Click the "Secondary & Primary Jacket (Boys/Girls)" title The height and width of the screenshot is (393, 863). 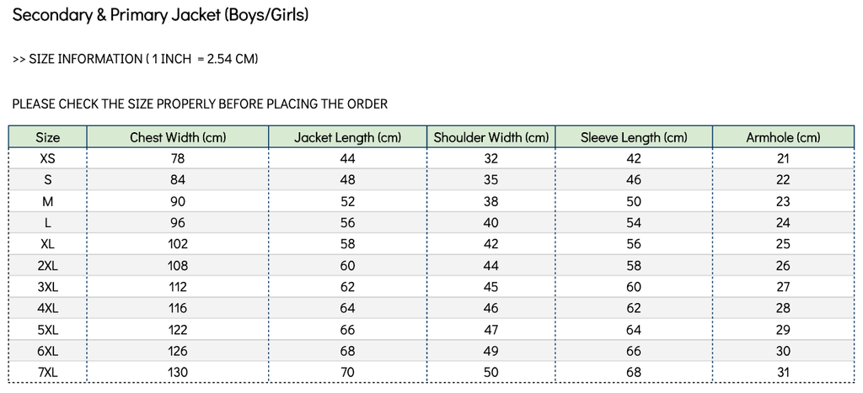pyautogui.click(x=160, y=15)
